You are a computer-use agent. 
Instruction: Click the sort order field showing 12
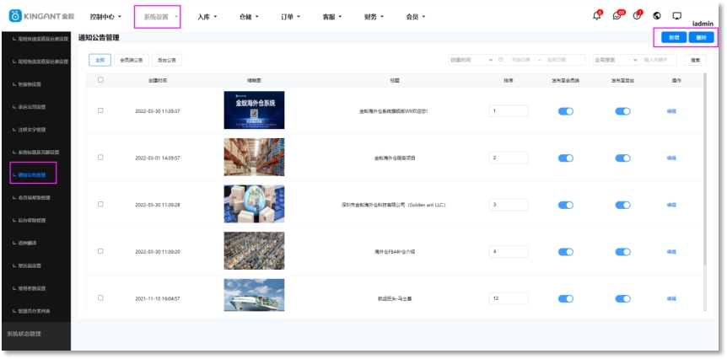(x=508, y=298)
